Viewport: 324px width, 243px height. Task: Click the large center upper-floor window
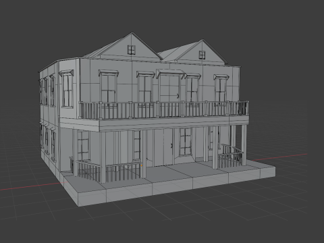pos(169,88)
